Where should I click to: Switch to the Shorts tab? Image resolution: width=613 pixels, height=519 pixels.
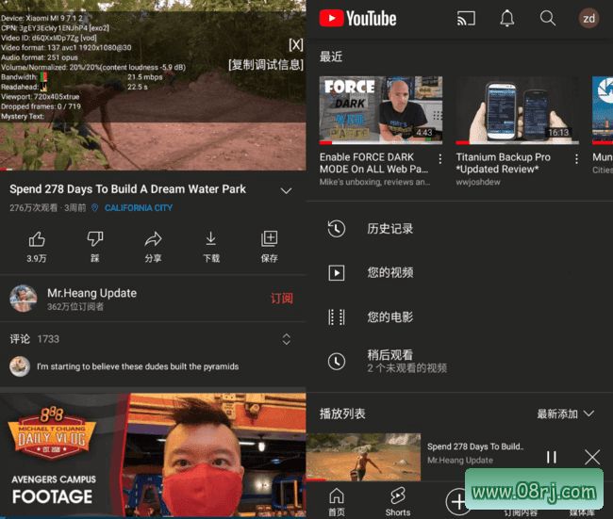pyautogui.click(x=398, y=502)
